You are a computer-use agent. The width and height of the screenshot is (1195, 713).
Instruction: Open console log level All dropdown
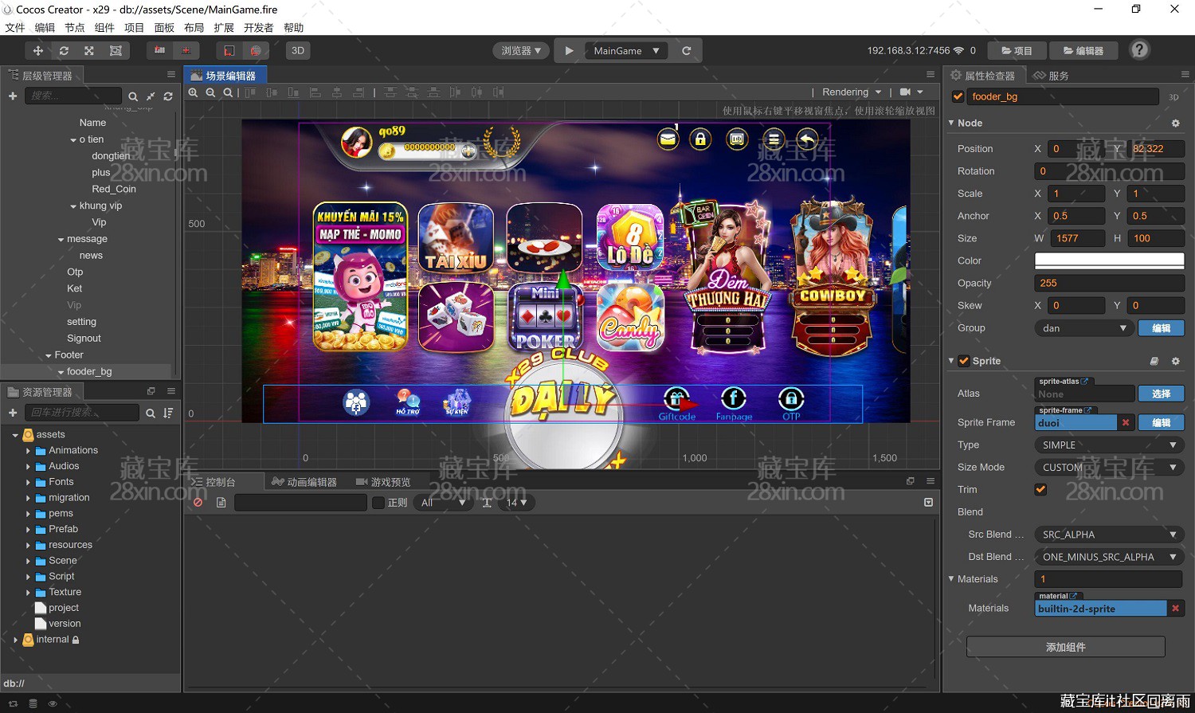click(444, 503)
